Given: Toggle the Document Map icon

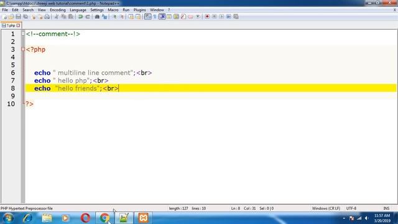Looking at the screenshot, I should (176, 17).
